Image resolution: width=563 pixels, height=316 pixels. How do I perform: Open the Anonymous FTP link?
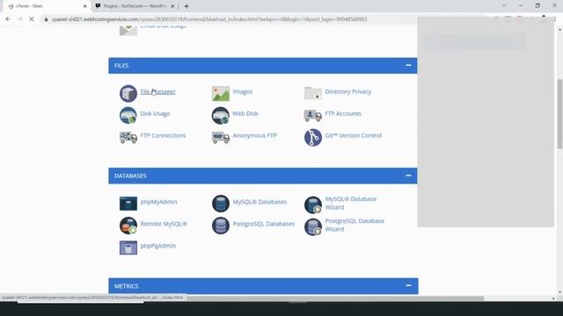point(254,135)
